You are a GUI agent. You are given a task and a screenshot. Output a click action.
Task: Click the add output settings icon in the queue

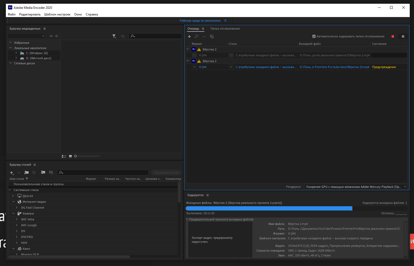point(197,36)
